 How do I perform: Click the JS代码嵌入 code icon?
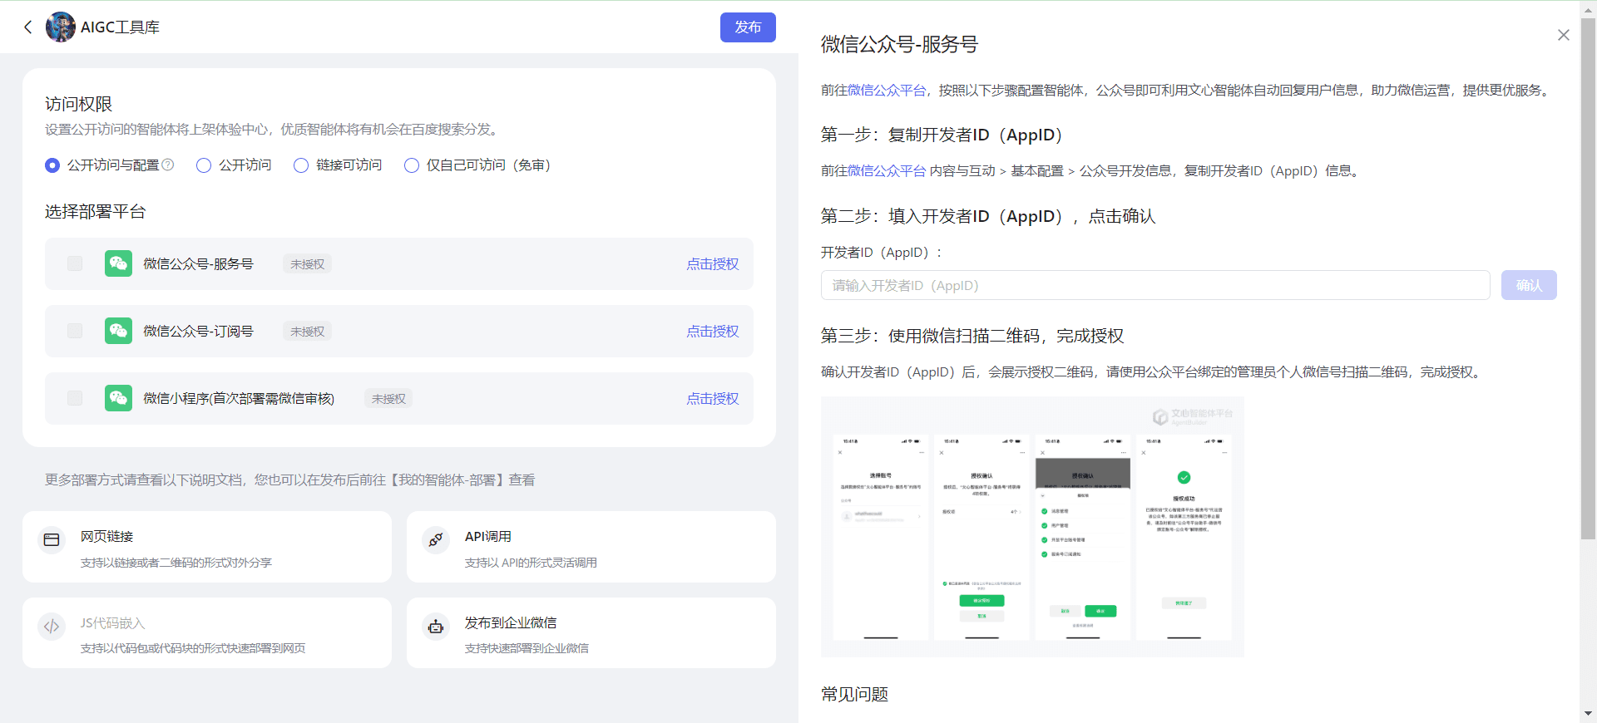(x=52, y=626)
